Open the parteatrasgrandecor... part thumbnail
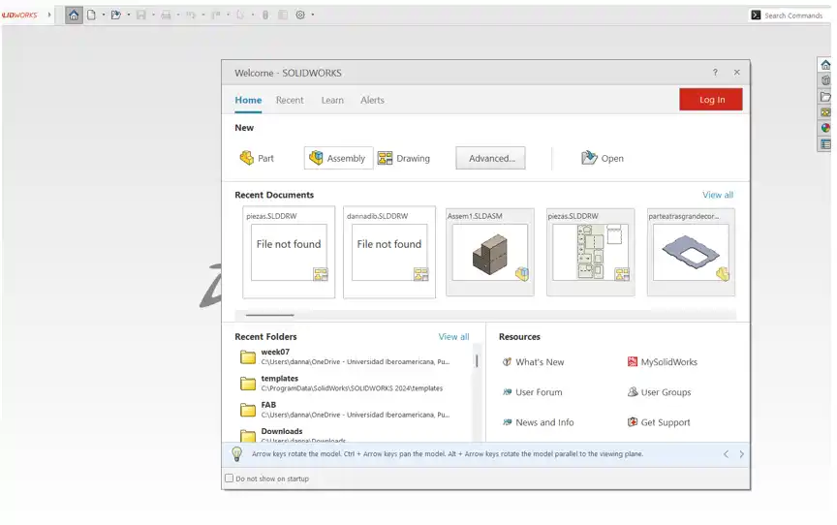The height and width of the screenshot is (525, 837). pyautogui.click(x=691, y=252)
